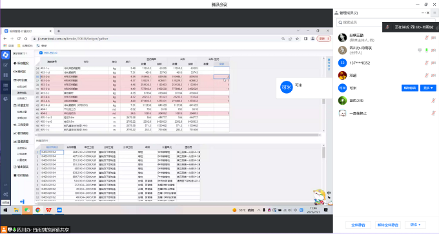Viewport: 439px width, 234px height.
Task: Reload the page in the browser
Action: point(19,39)
